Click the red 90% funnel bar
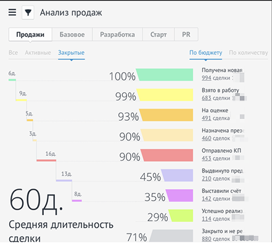 click(167, 155)
